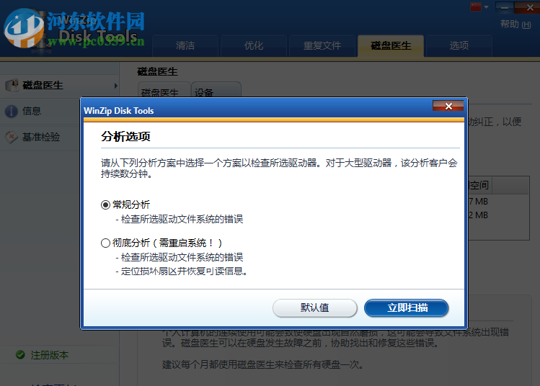Select the 磁盘医生 top tab

tap(391, 45)
